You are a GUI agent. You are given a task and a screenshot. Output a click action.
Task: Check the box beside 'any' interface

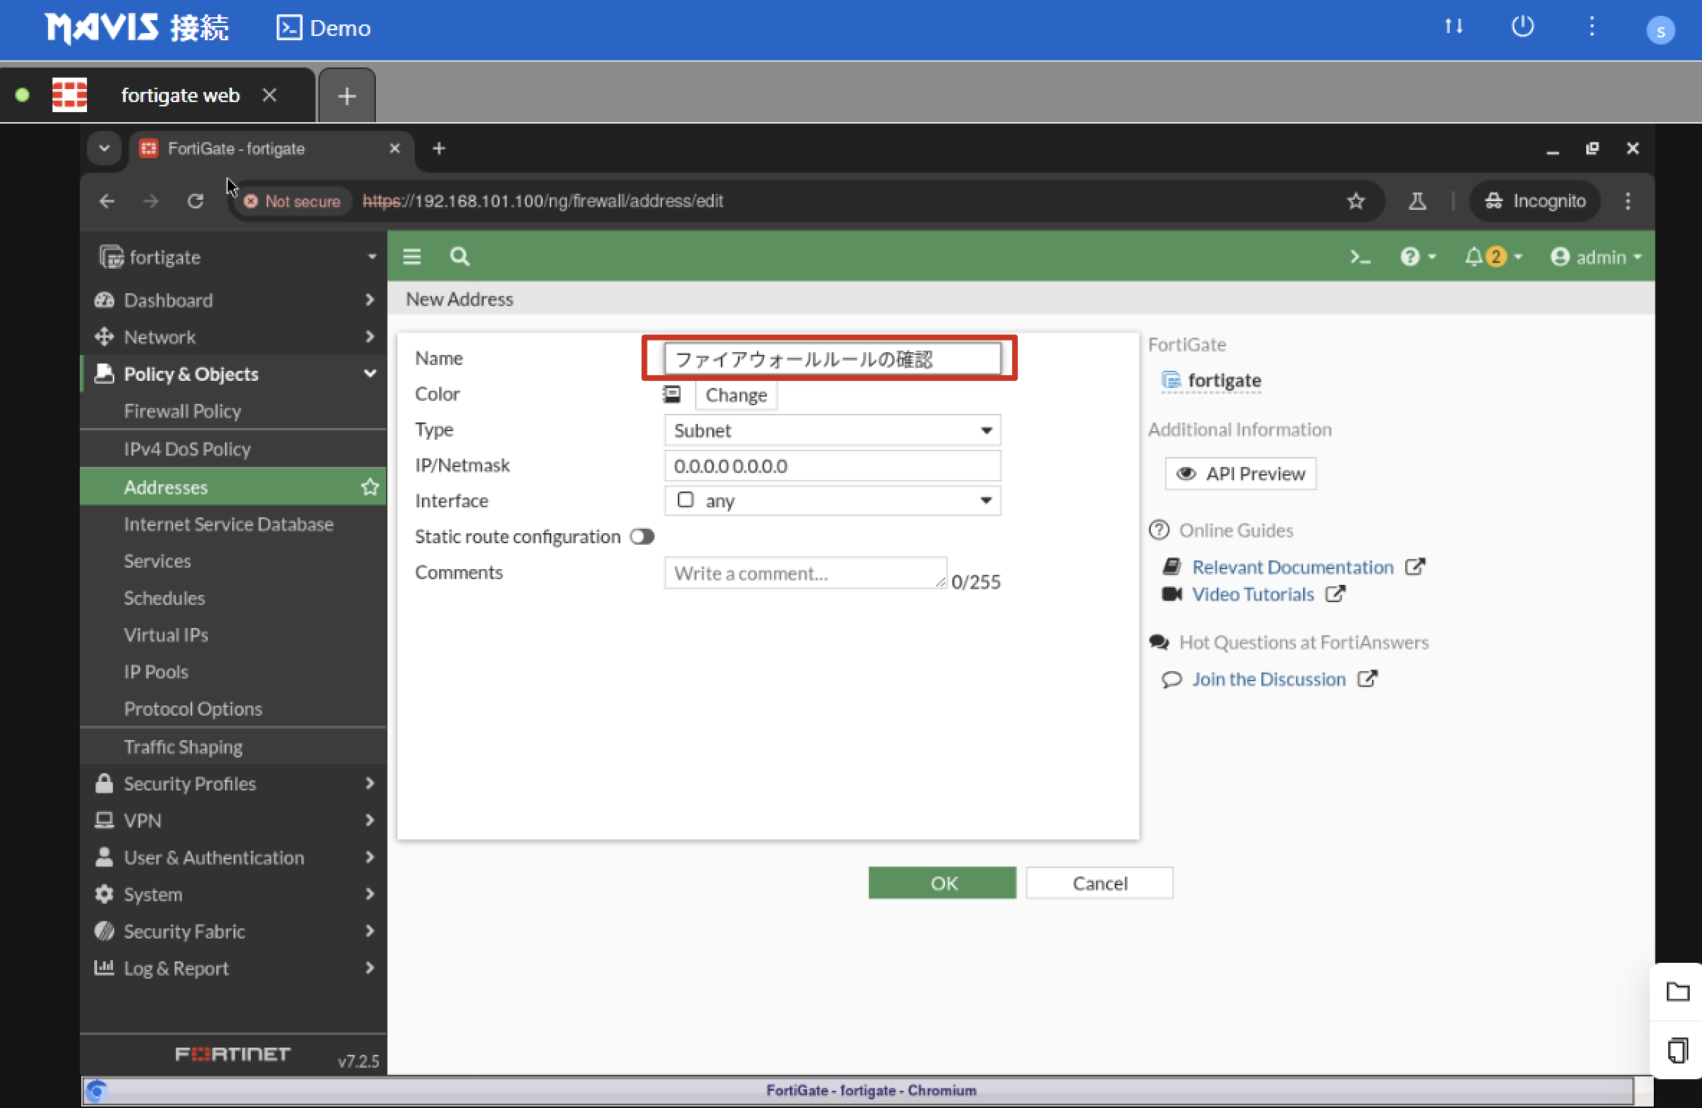point(686,500)
